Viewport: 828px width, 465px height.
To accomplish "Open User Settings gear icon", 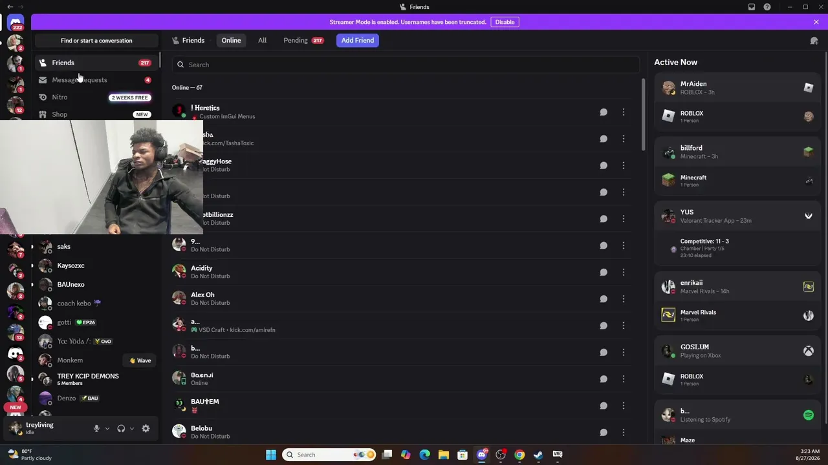I will (x=146, y=428).
